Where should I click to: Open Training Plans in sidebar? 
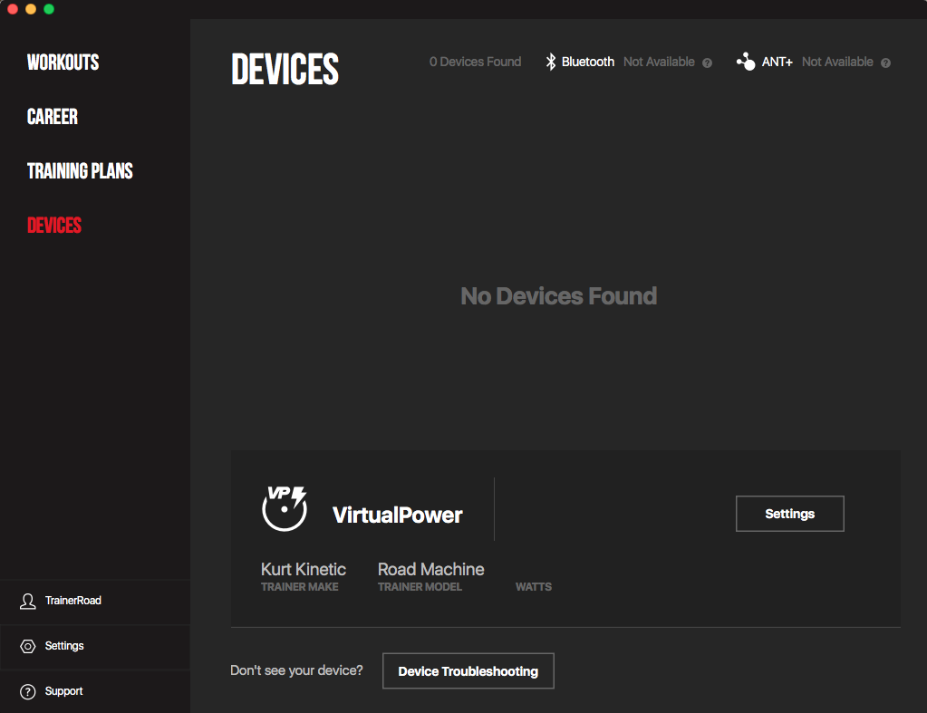[80, 171]
